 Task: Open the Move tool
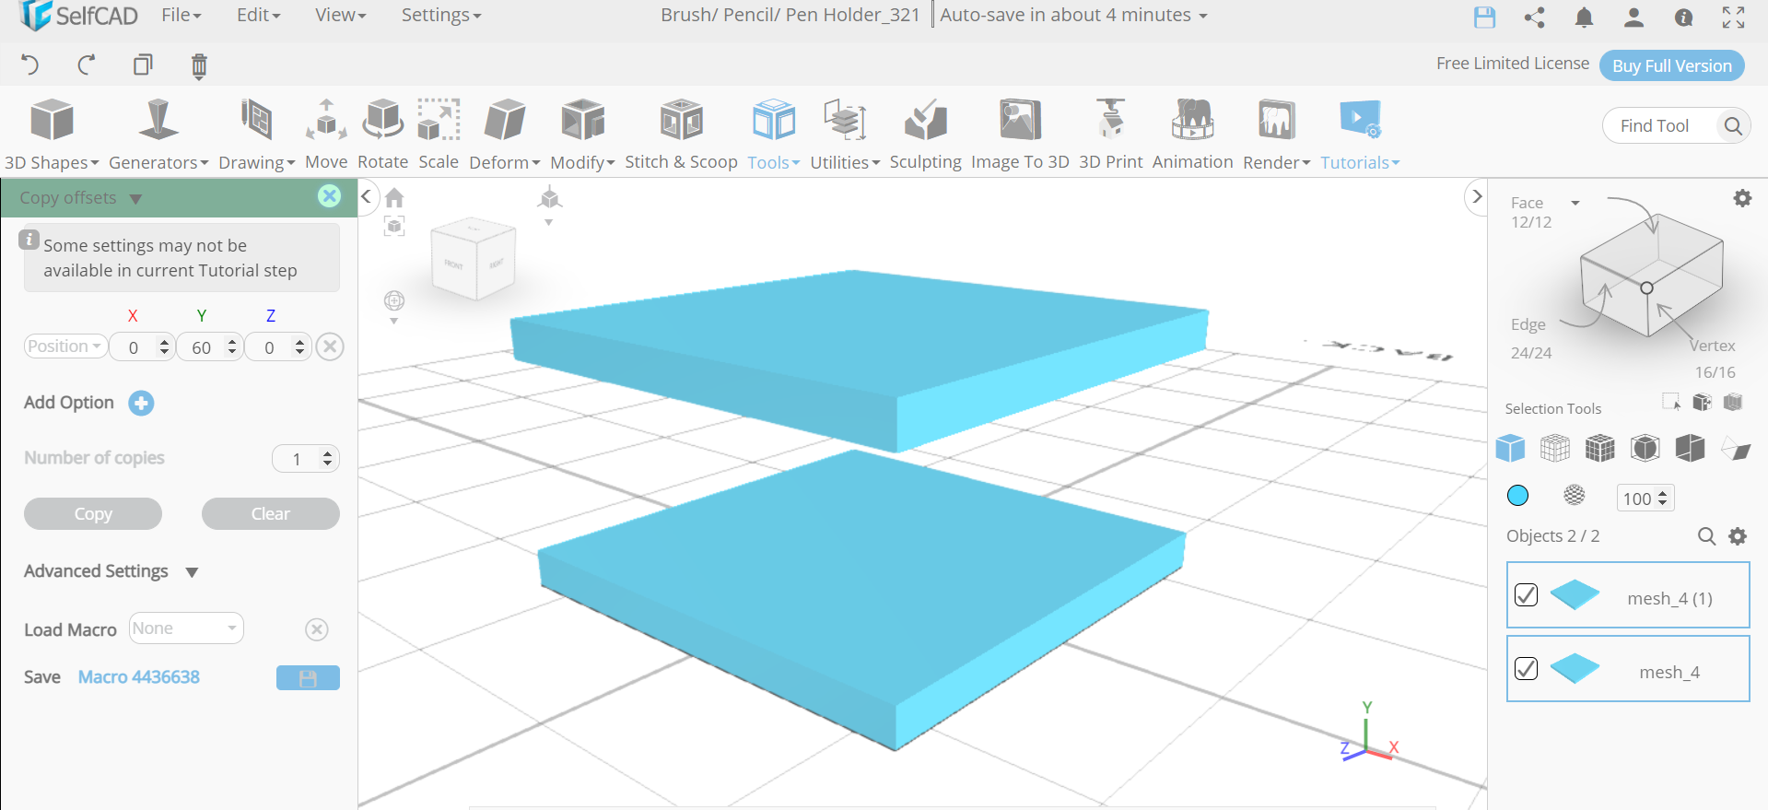click(x=326, y=135)
